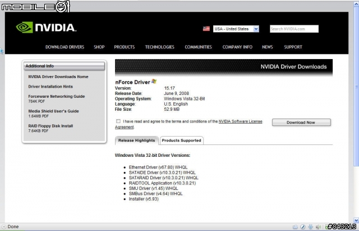Open the SHOP menu
Screen dimensions: 359x231
tap(99, 47)
